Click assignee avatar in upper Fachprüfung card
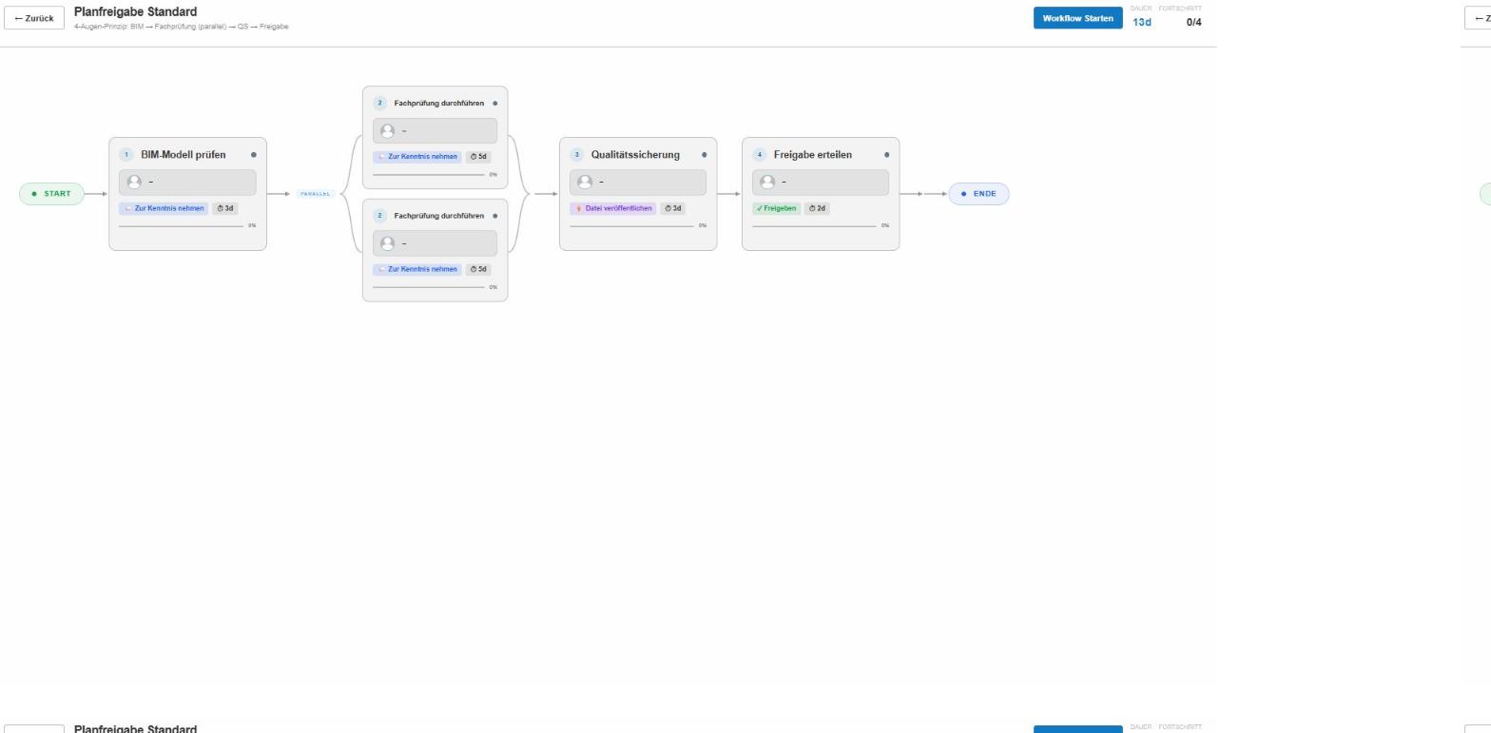 (387, 130)
